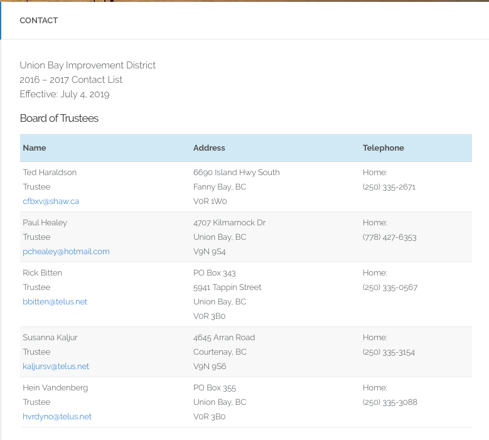Click the cfbxv@shaw.ca email link
The image size is (489, 440).
[x=51, y=201]
